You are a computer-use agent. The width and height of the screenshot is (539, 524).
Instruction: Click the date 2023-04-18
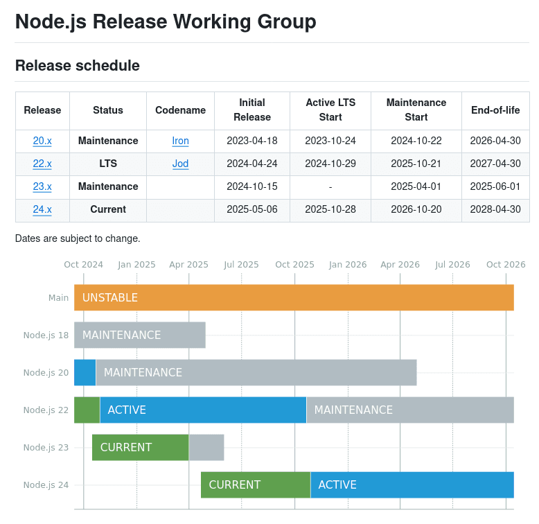tap(252, 141)
